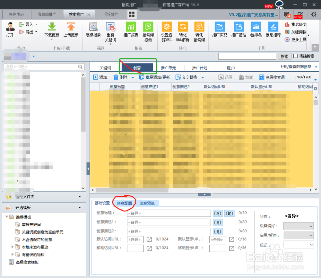Select 不含通配符的创意 template item
Screen dimensions: 321x278
pos(37,239)
